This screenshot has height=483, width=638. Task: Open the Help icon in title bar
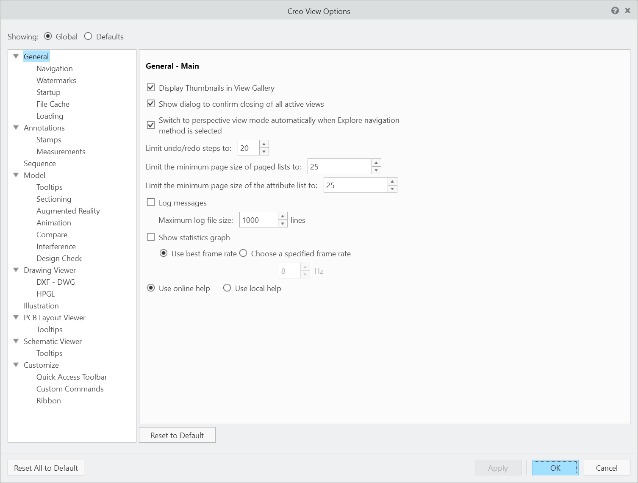[x=616, y=11]
